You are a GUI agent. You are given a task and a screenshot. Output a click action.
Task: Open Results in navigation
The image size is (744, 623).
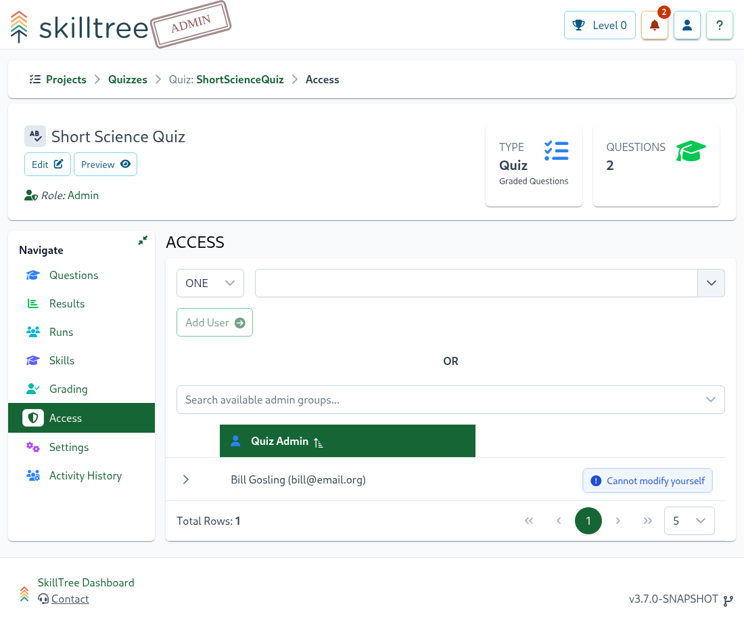tap(82, 303)
